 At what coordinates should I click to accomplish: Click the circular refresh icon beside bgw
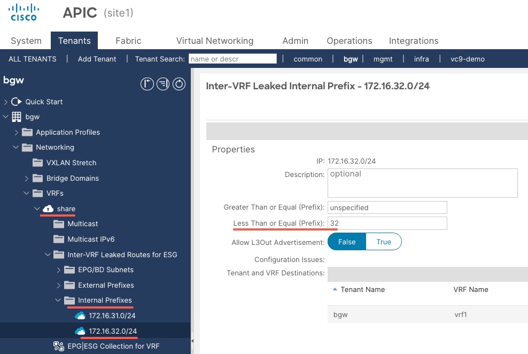pyautogui.click(x=179, y=84)
